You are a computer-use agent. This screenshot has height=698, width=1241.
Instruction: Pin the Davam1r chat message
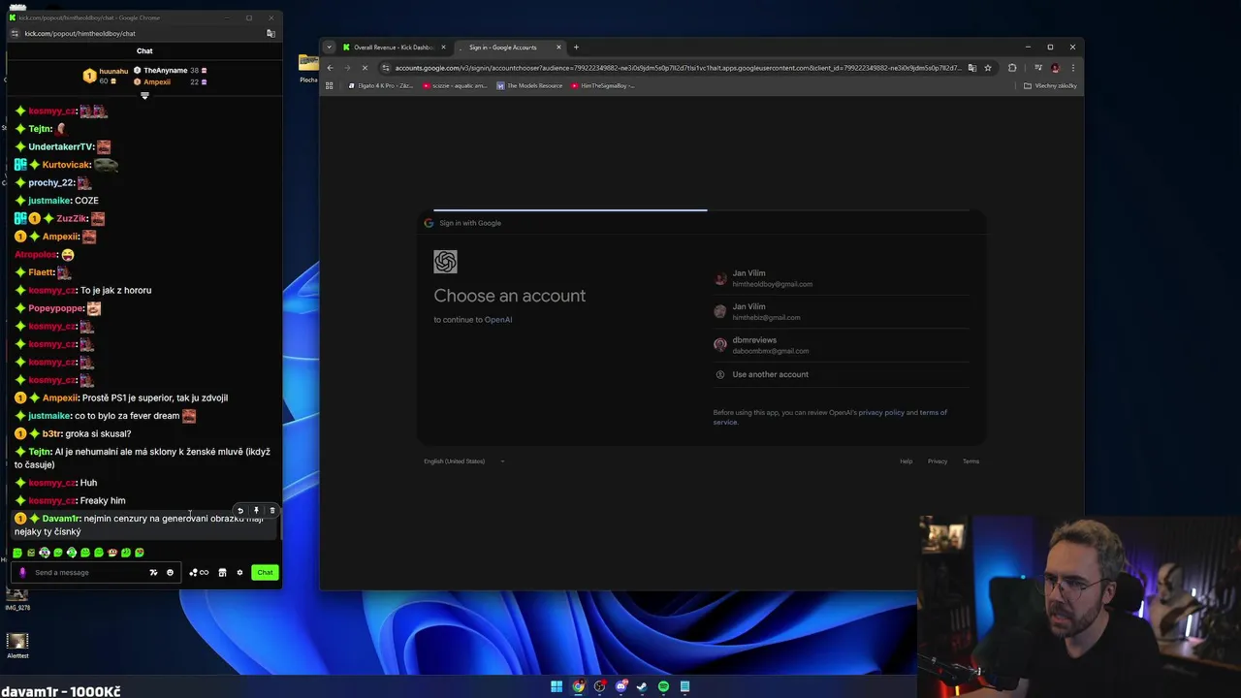pos(256,511)
